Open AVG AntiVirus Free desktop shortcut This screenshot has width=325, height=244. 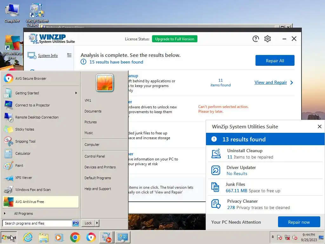click(x=12, y=47)
